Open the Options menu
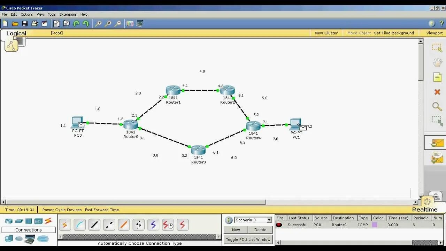This screenshot has height=251, width=446. (26, 14)
